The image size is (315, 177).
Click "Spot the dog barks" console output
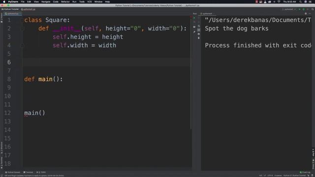tap(237, 29)
